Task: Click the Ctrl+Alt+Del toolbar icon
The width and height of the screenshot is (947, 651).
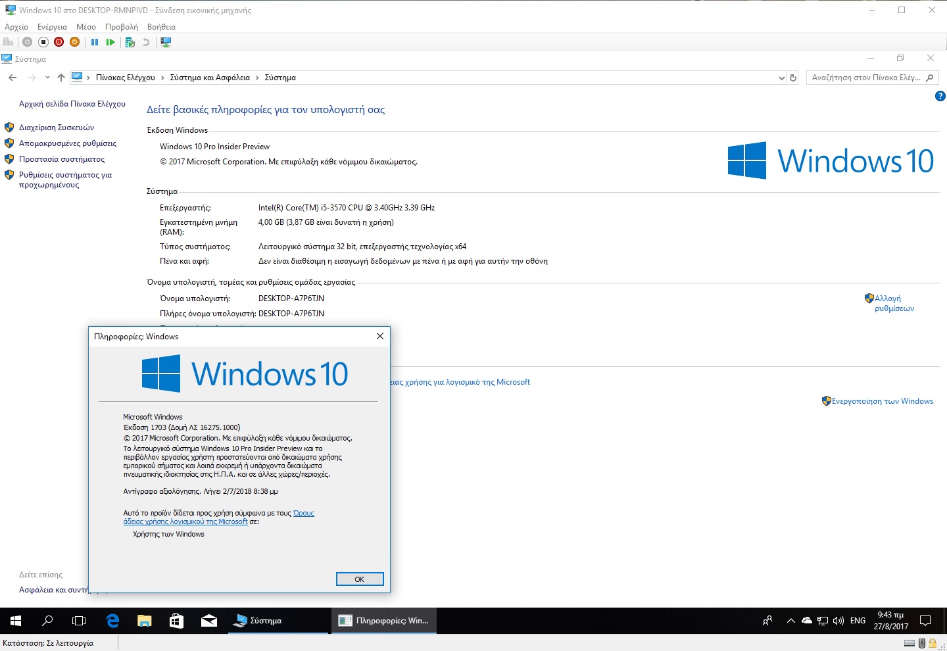Action: [x=9, y=42]
